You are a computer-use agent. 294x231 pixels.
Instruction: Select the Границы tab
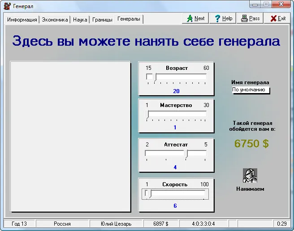102,20
